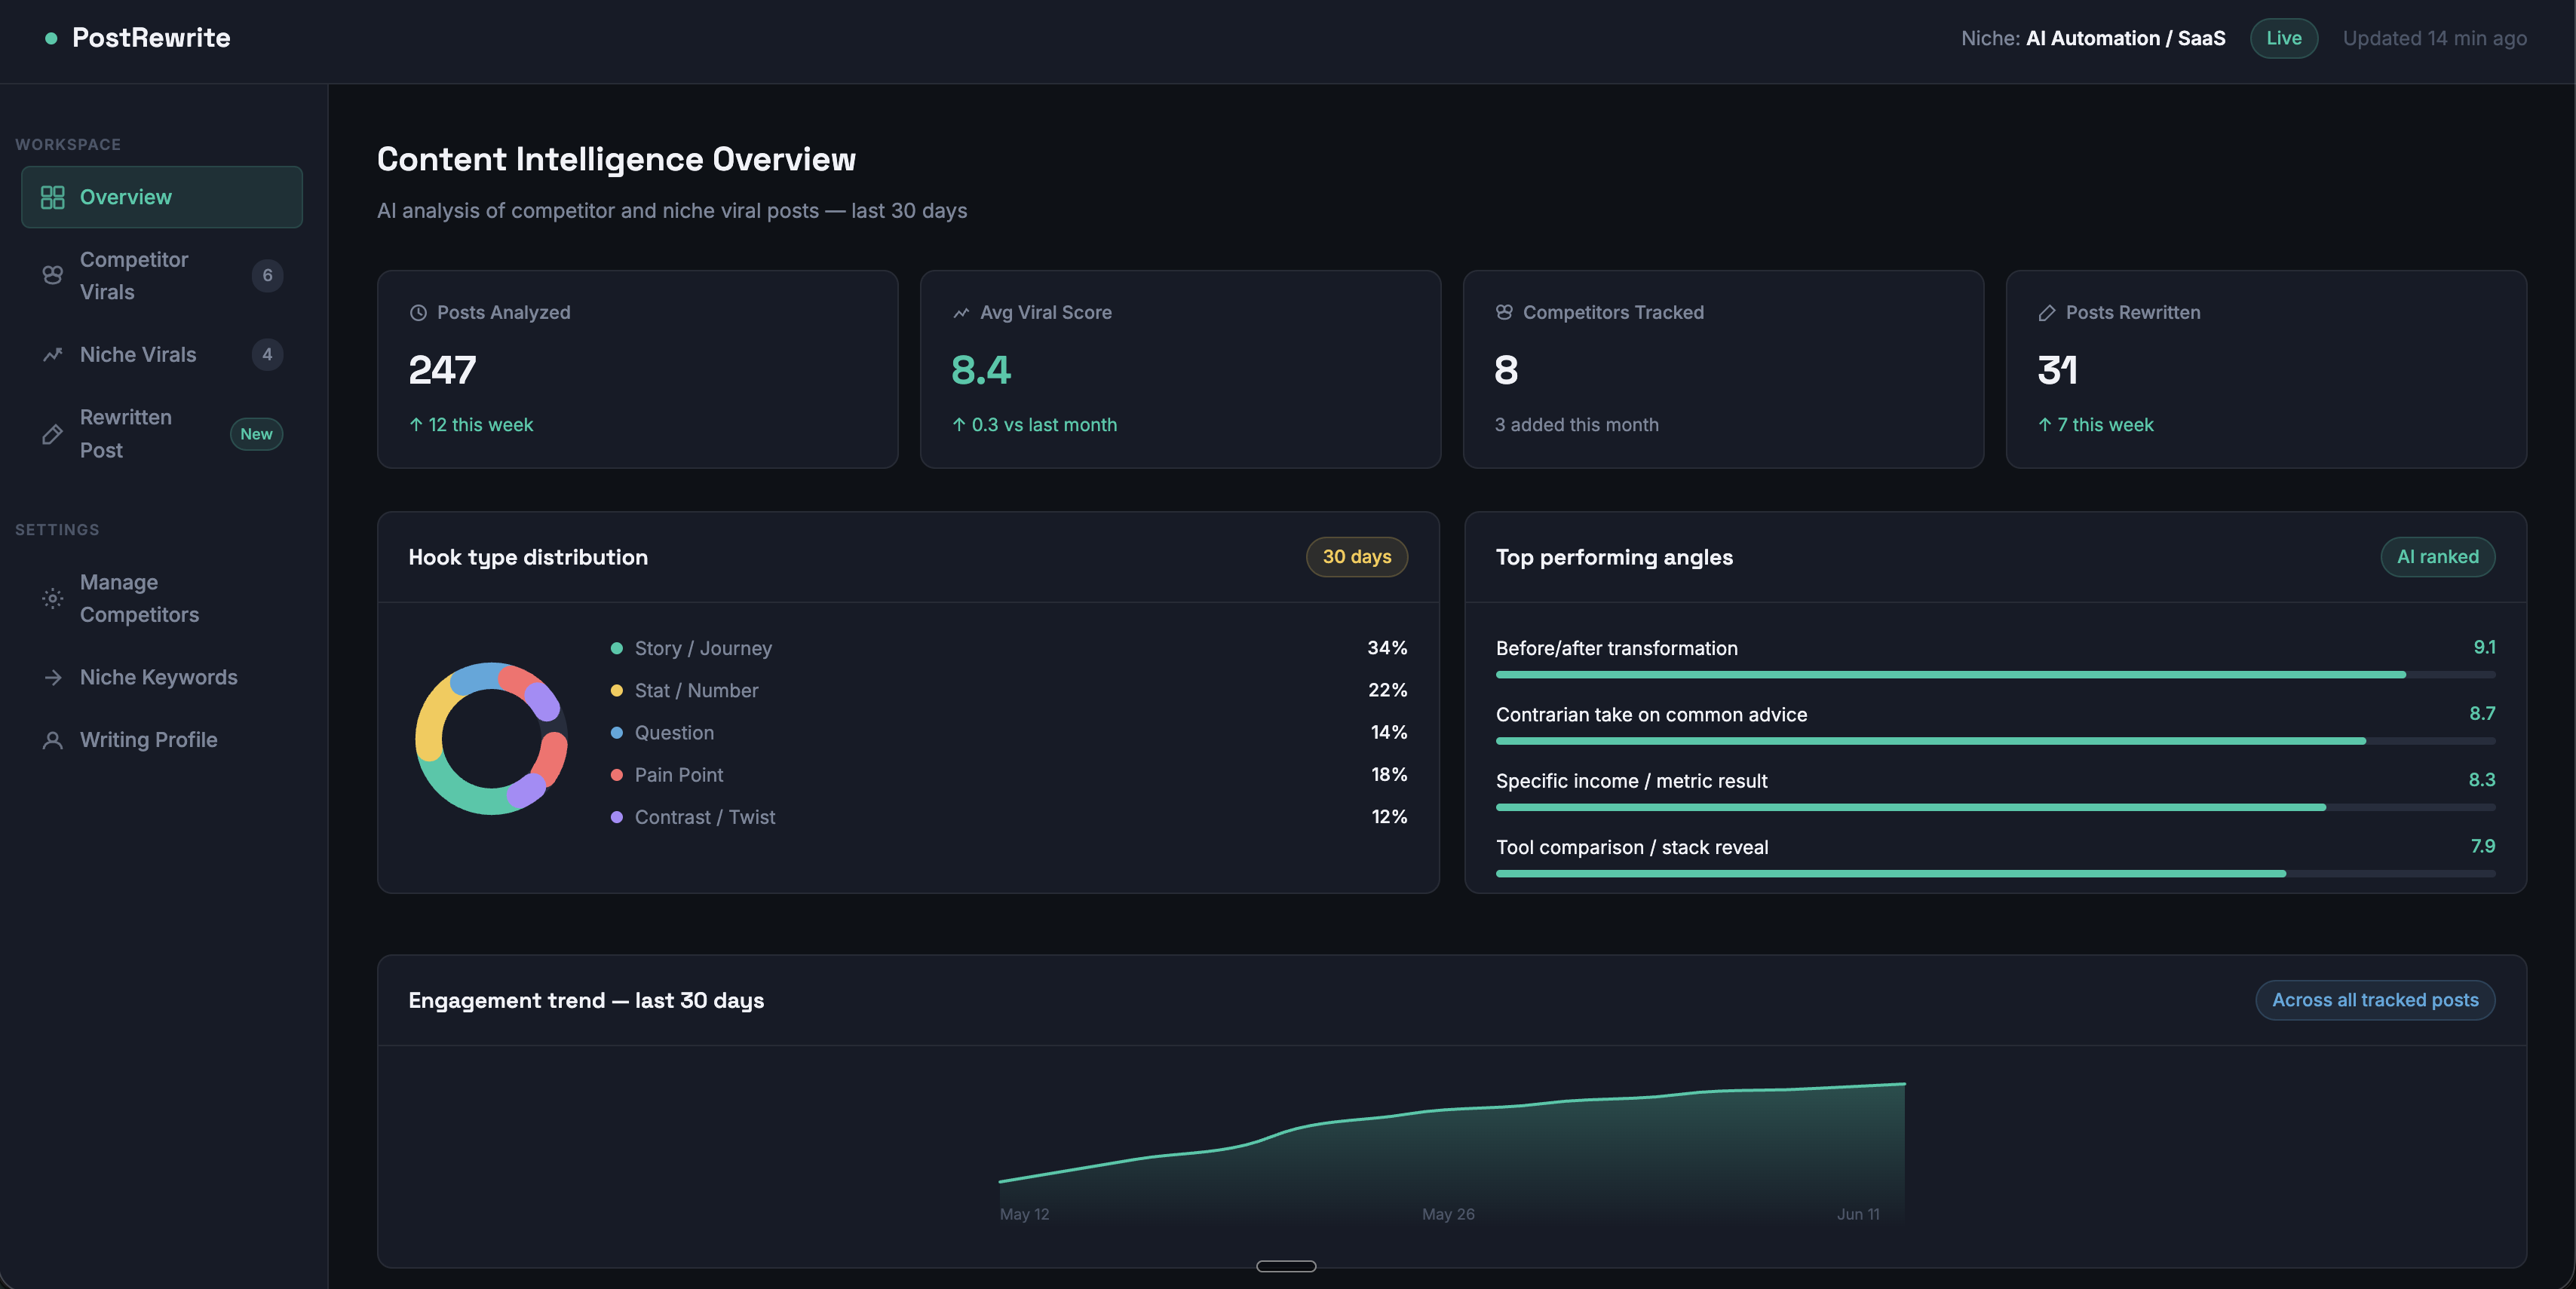Click the green dot beside PostRewrite logo
Image resolution: width=2576 pixels, height=1289 pixels.
tap(51, 38)
